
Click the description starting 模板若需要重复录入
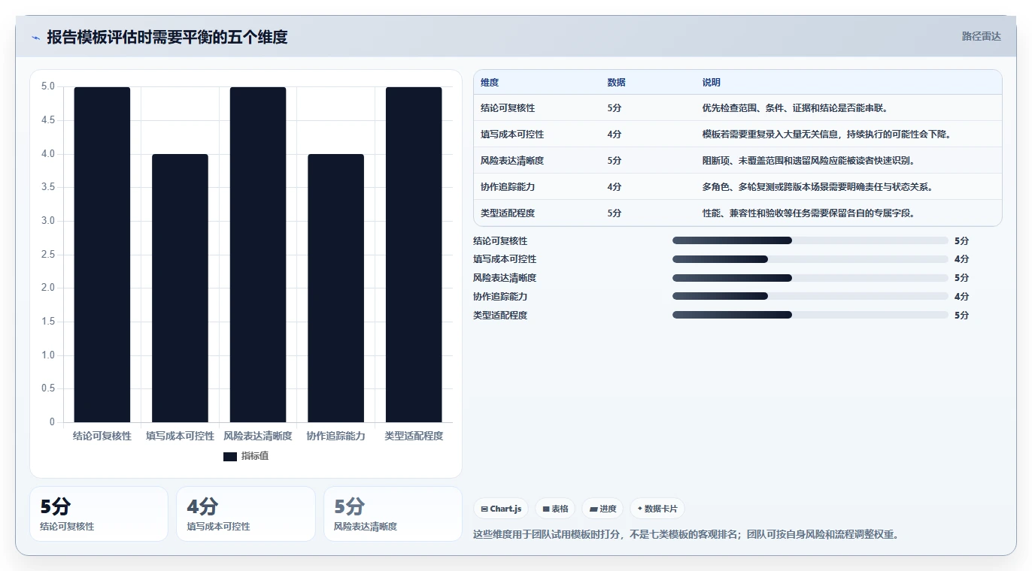click(827, 134)
